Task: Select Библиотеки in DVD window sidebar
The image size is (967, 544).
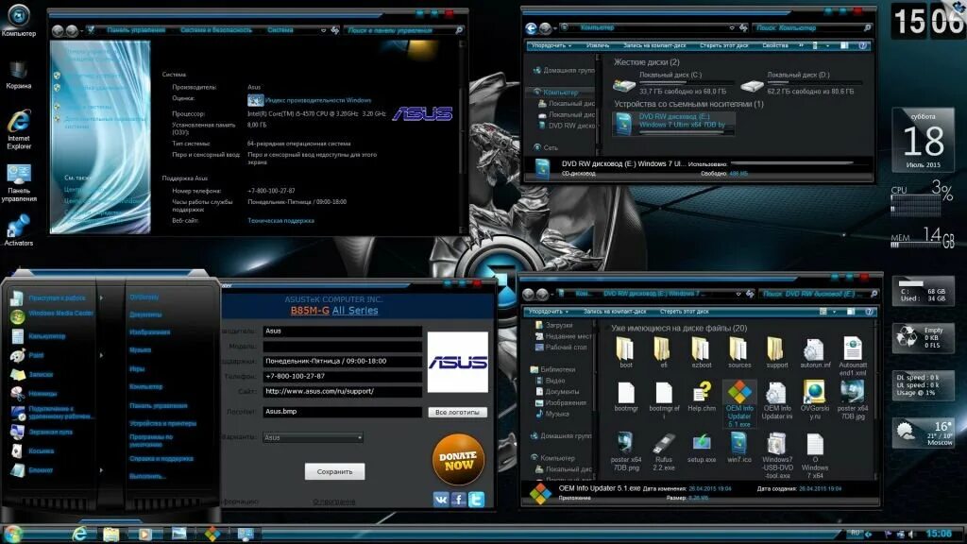Action: 553,369
